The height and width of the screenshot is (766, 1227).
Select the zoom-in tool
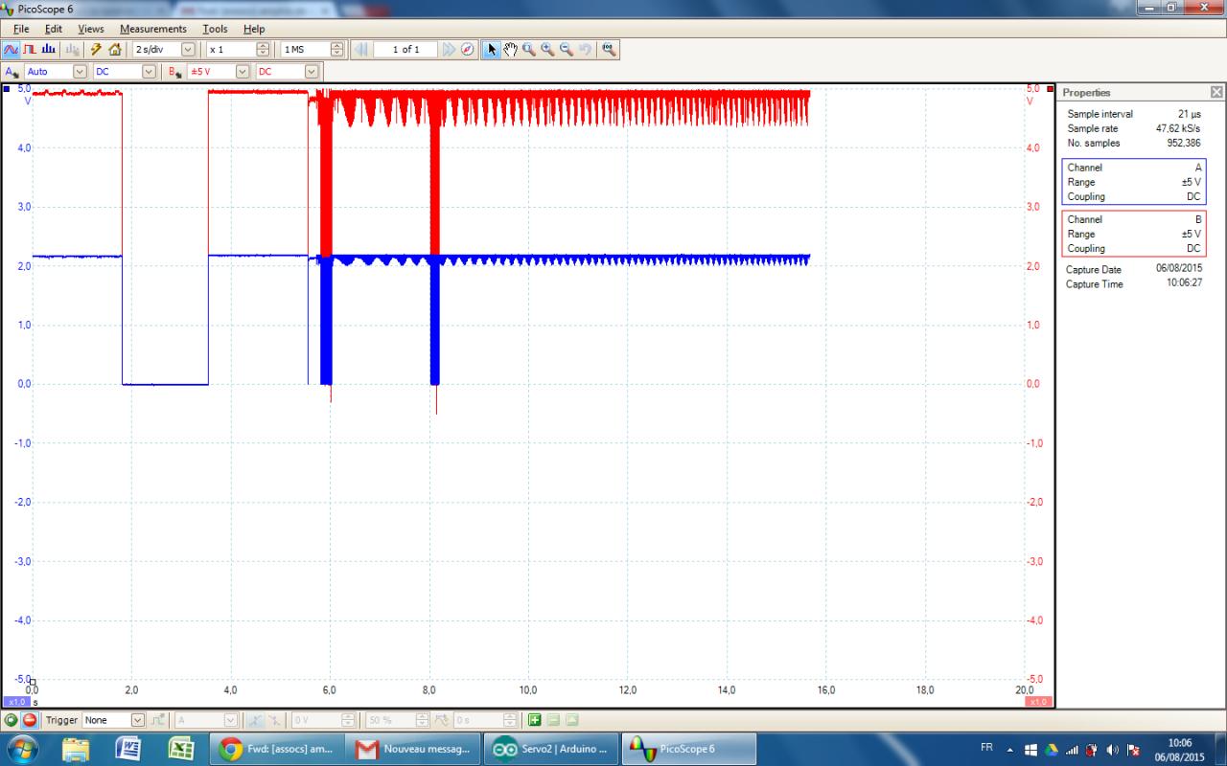(547, 49)
